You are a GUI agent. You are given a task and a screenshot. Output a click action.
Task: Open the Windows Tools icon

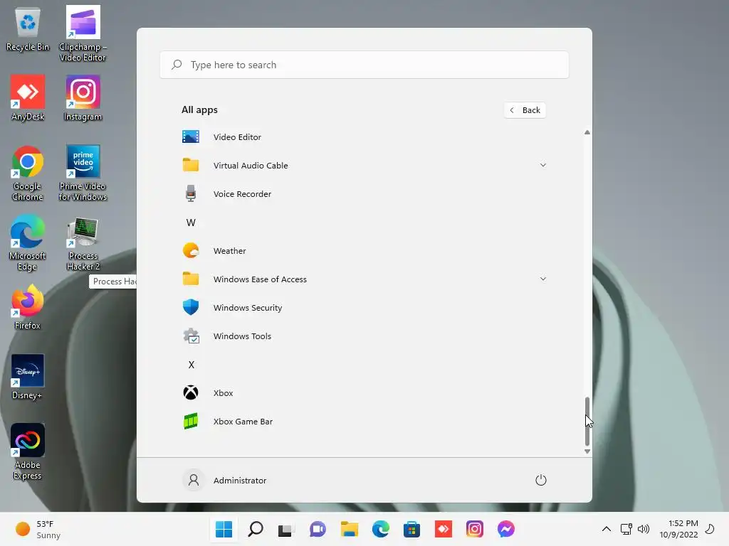[x=191, y=336]
